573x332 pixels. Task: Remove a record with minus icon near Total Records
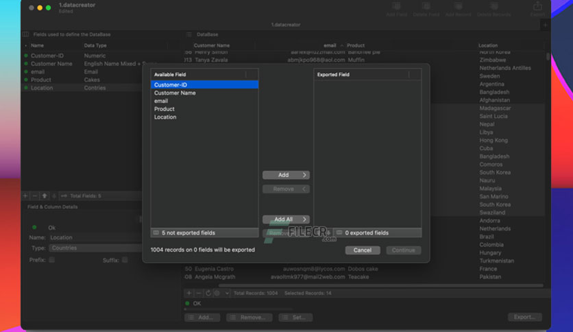tap(199, 293)
